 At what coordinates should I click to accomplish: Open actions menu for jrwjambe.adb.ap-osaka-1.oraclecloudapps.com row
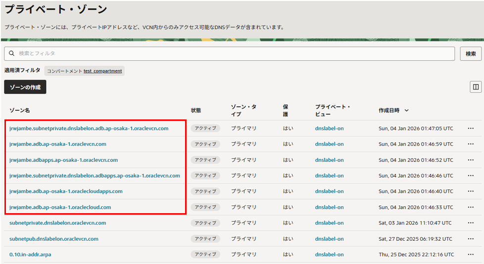[x=471, y=191]
